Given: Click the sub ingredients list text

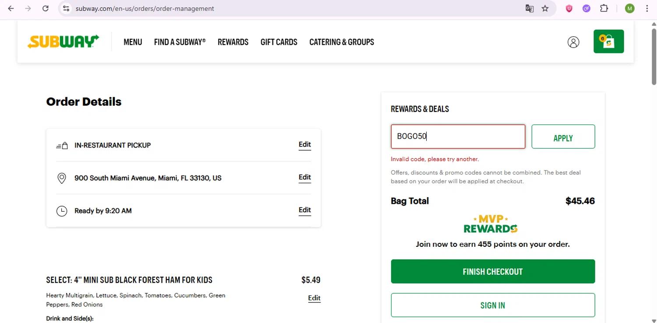Looking at the screenshot, I should [x=136, y=300].
